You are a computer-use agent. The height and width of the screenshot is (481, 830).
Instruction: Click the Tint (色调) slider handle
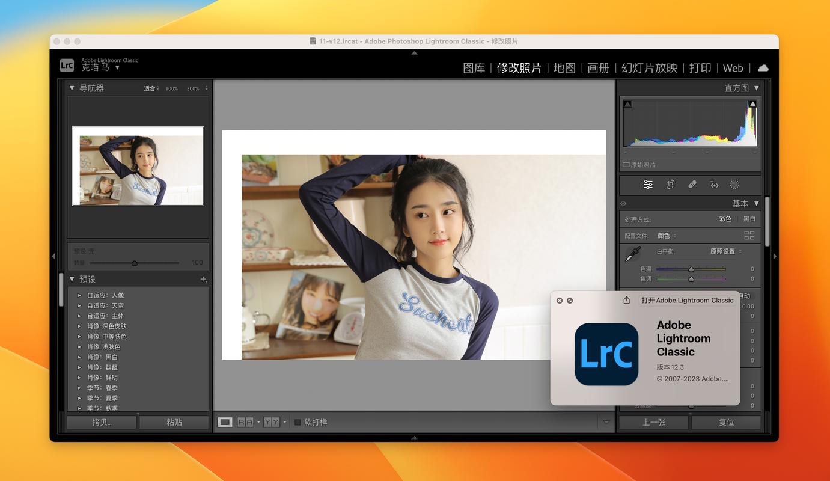tap(691, 279)
